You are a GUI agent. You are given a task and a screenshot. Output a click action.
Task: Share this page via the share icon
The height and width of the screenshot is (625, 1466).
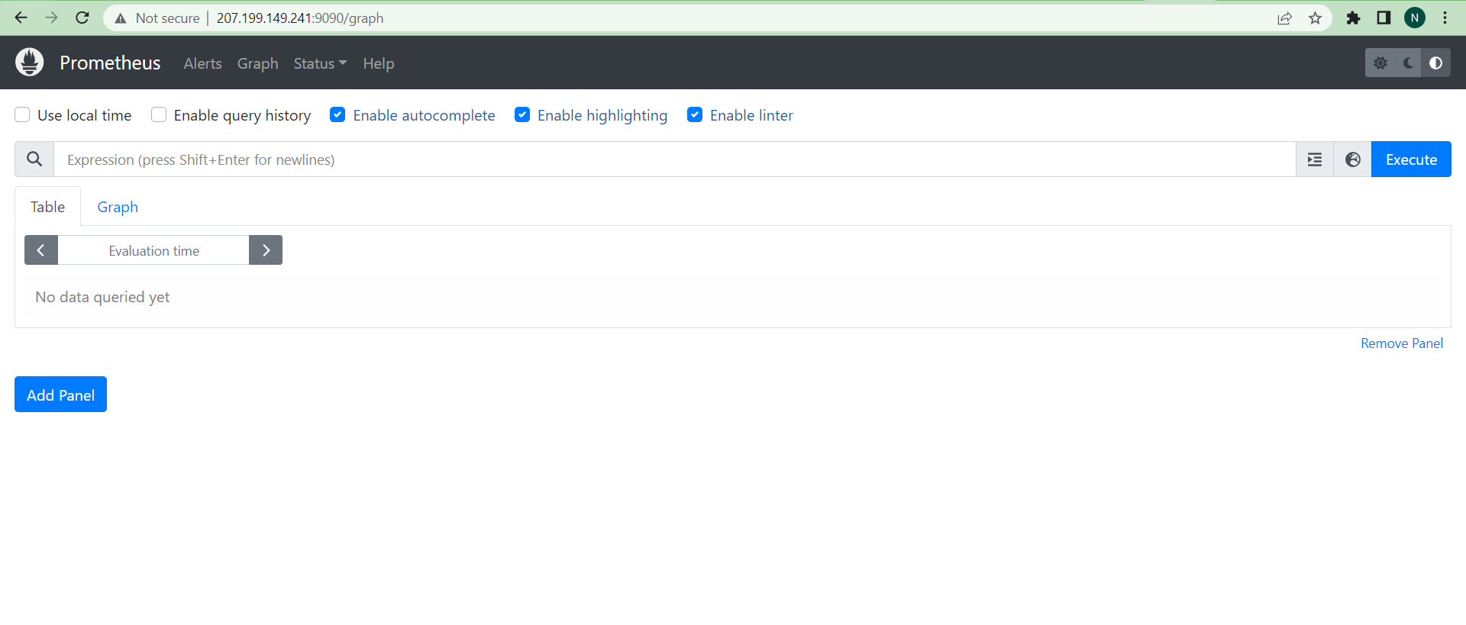tap(1284, 18)
